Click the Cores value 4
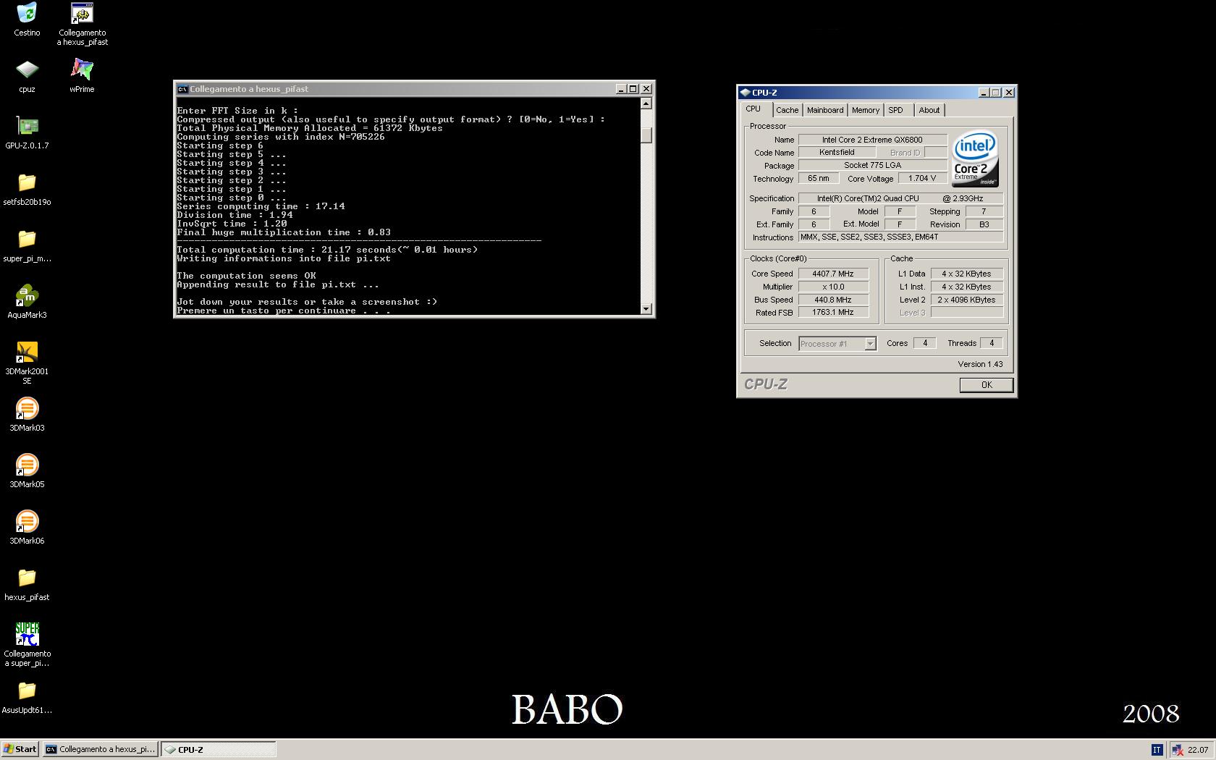Screen dimensions: 1216x760 [924, 344]
